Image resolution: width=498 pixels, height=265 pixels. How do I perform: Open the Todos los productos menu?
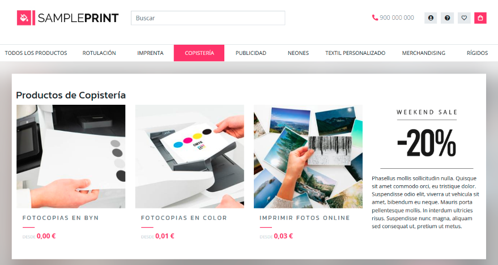[x=36, y=53]
